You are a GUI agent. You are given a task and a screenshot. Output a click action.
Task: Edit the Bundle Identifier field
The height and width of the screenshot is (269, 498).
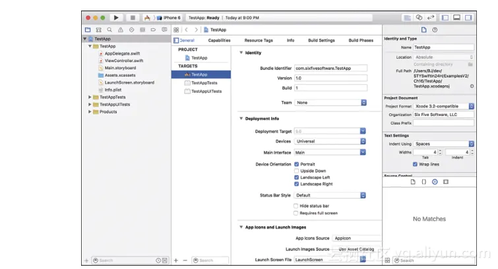pyautogui.click(x=330, y=69)
